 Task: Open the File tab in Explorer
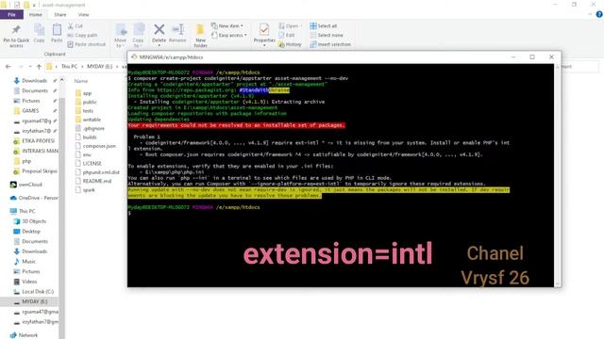(11, 15)
